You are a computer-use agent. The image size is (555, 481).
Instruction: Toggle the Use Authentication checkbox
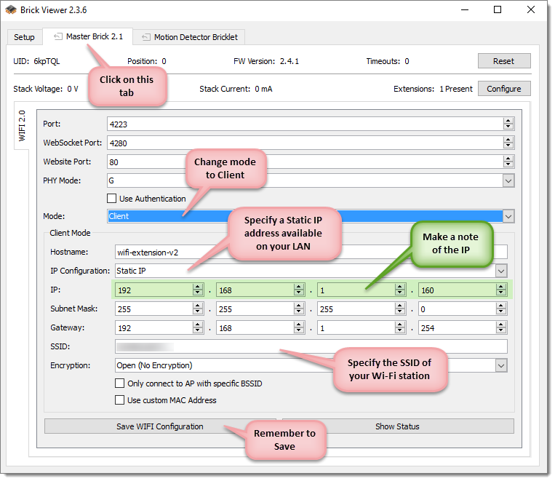point(111,199)
